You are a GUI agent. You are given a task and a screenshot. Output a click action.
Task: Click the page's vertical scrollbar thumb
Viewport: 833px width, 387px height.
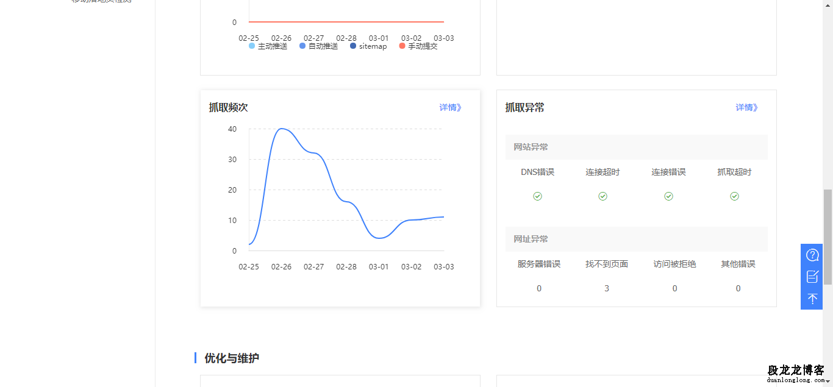[828, 238]
